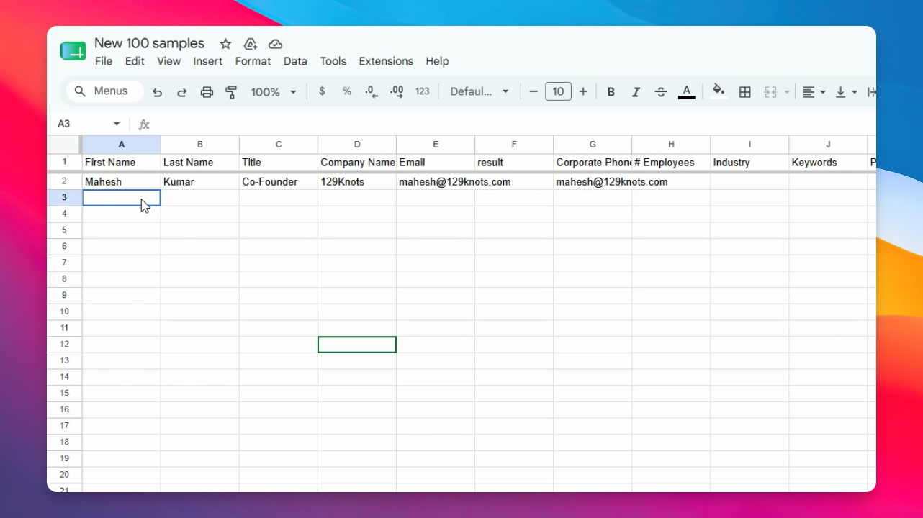Toggle italic formatting
923x518 pixels.
[636, 92]
